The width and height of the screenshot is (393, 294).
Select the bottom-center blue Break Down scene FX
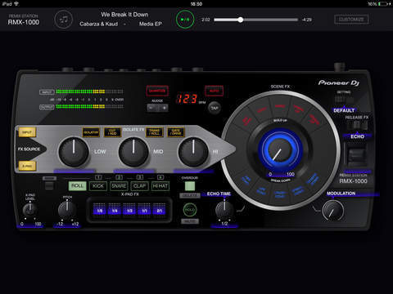tap(280, 194)
